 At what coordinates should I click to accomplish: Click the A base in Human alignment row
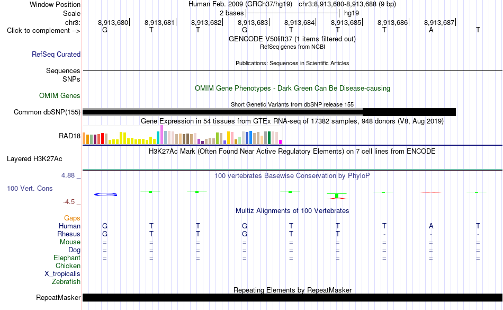pos(431,226)
